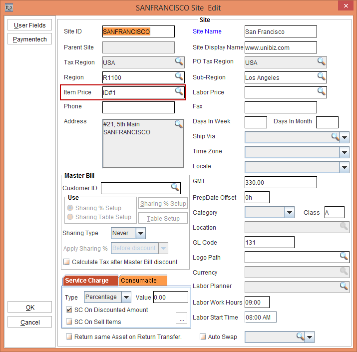The image size is (357, 352).
Task: Open the Sharing Type dropdown arrow
Action: coord(140,233)
